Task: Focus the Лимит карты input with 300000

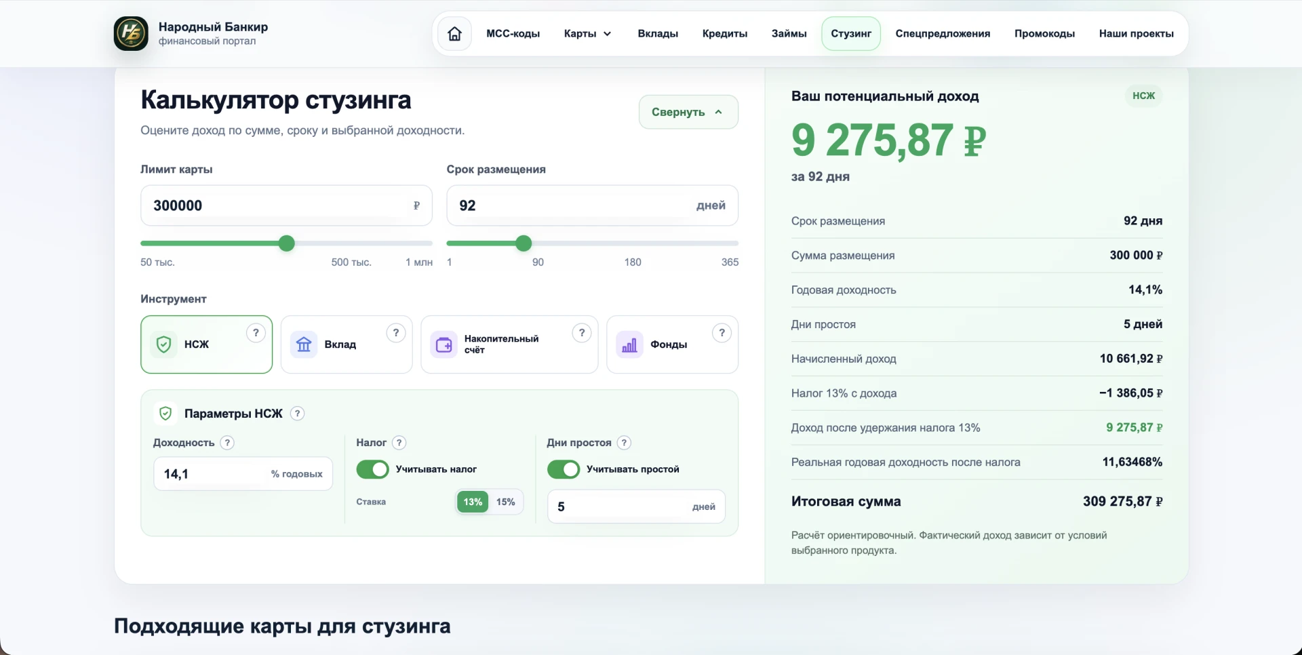Action: pyautogui.click(x=286, y=205)
